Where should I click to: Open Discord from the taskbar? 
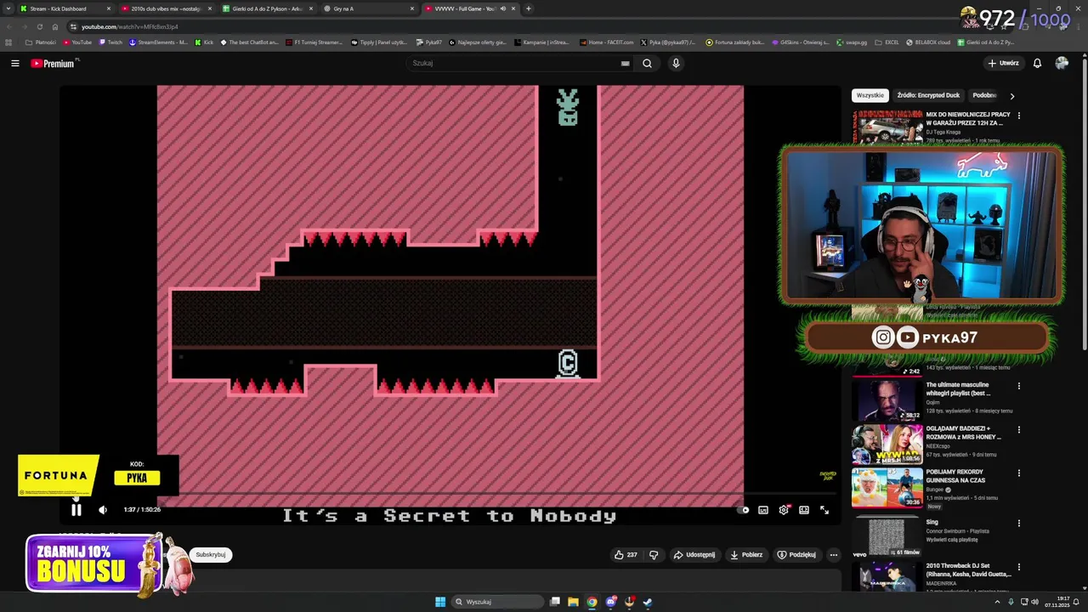(x=610, y=602)
